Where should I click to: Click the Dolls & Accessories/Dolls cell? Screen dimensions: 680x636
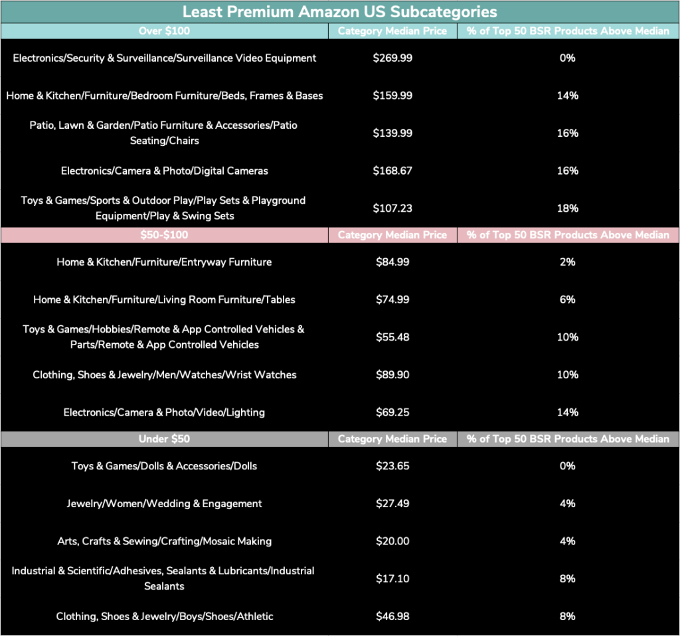pos(164,466)
